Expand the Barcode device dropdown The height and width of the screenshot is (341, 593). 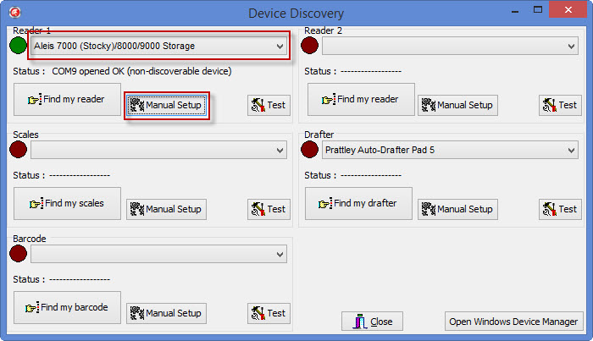pyautogui.click(x=159, y=254)
